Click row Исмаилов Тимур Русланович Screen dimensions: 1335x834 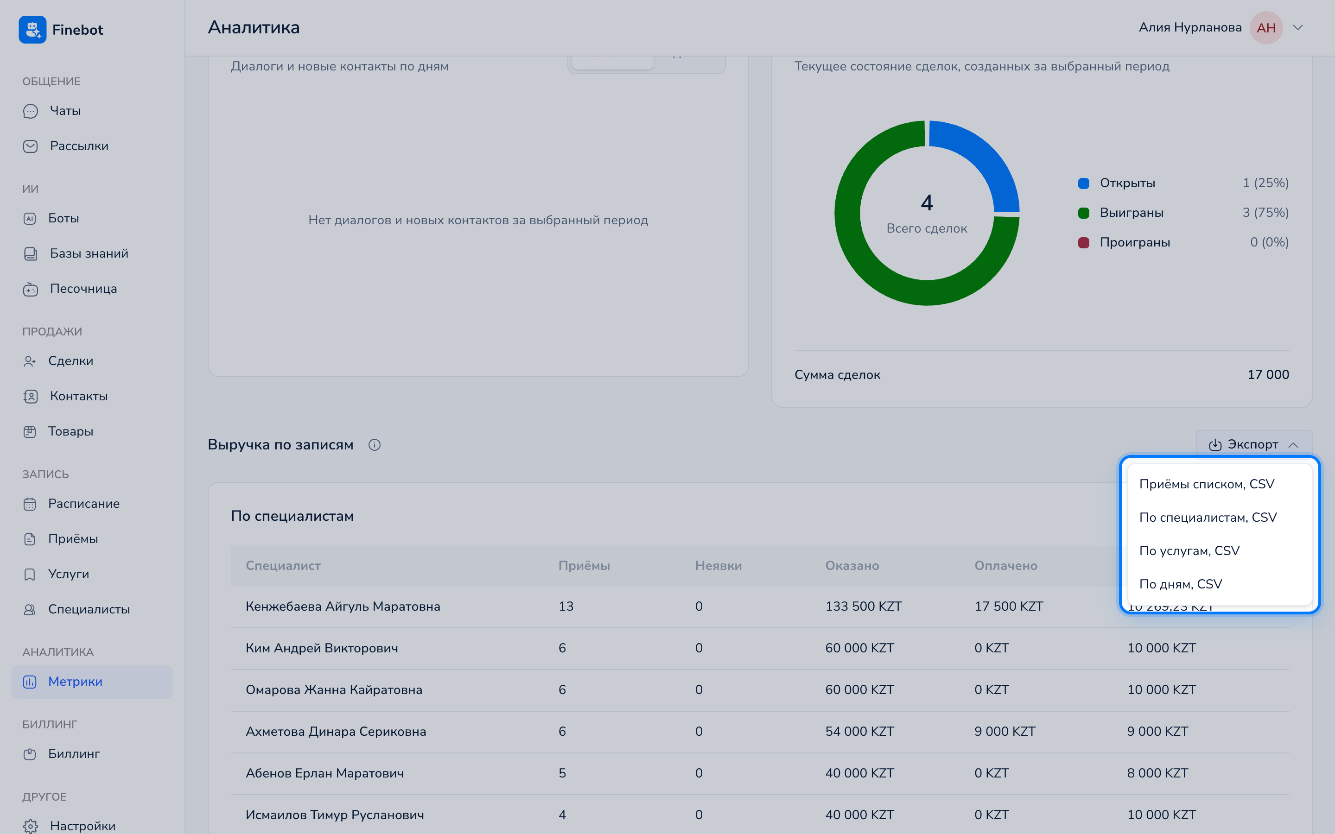(x=760, y=815)
